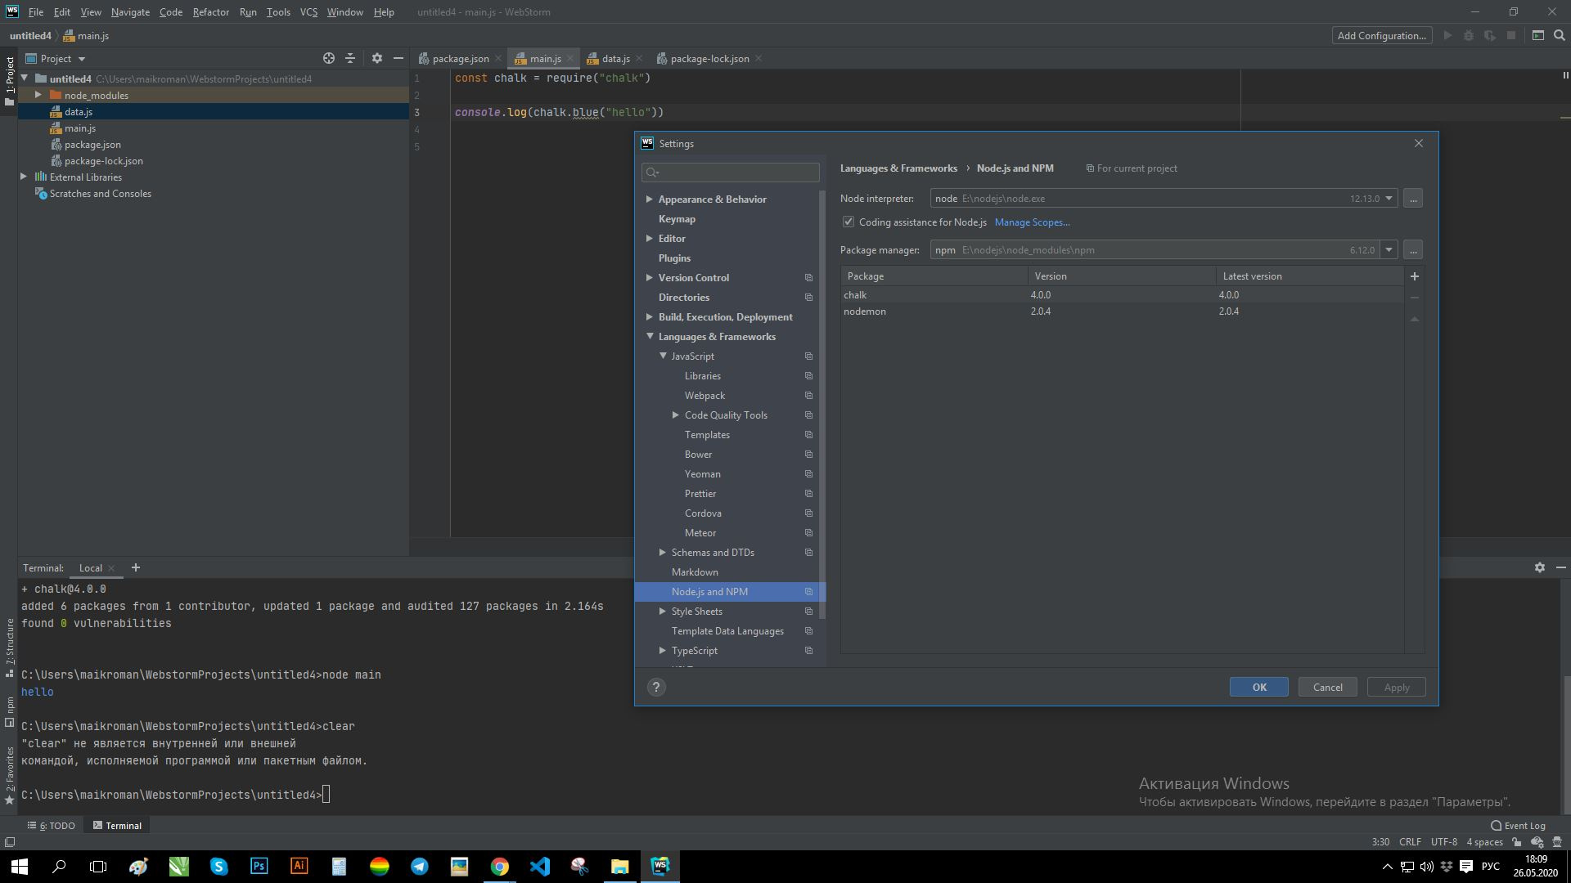Open the Settings help question mark
Image resolution: width=1571 pixels, height=883 pixels.
656,688
